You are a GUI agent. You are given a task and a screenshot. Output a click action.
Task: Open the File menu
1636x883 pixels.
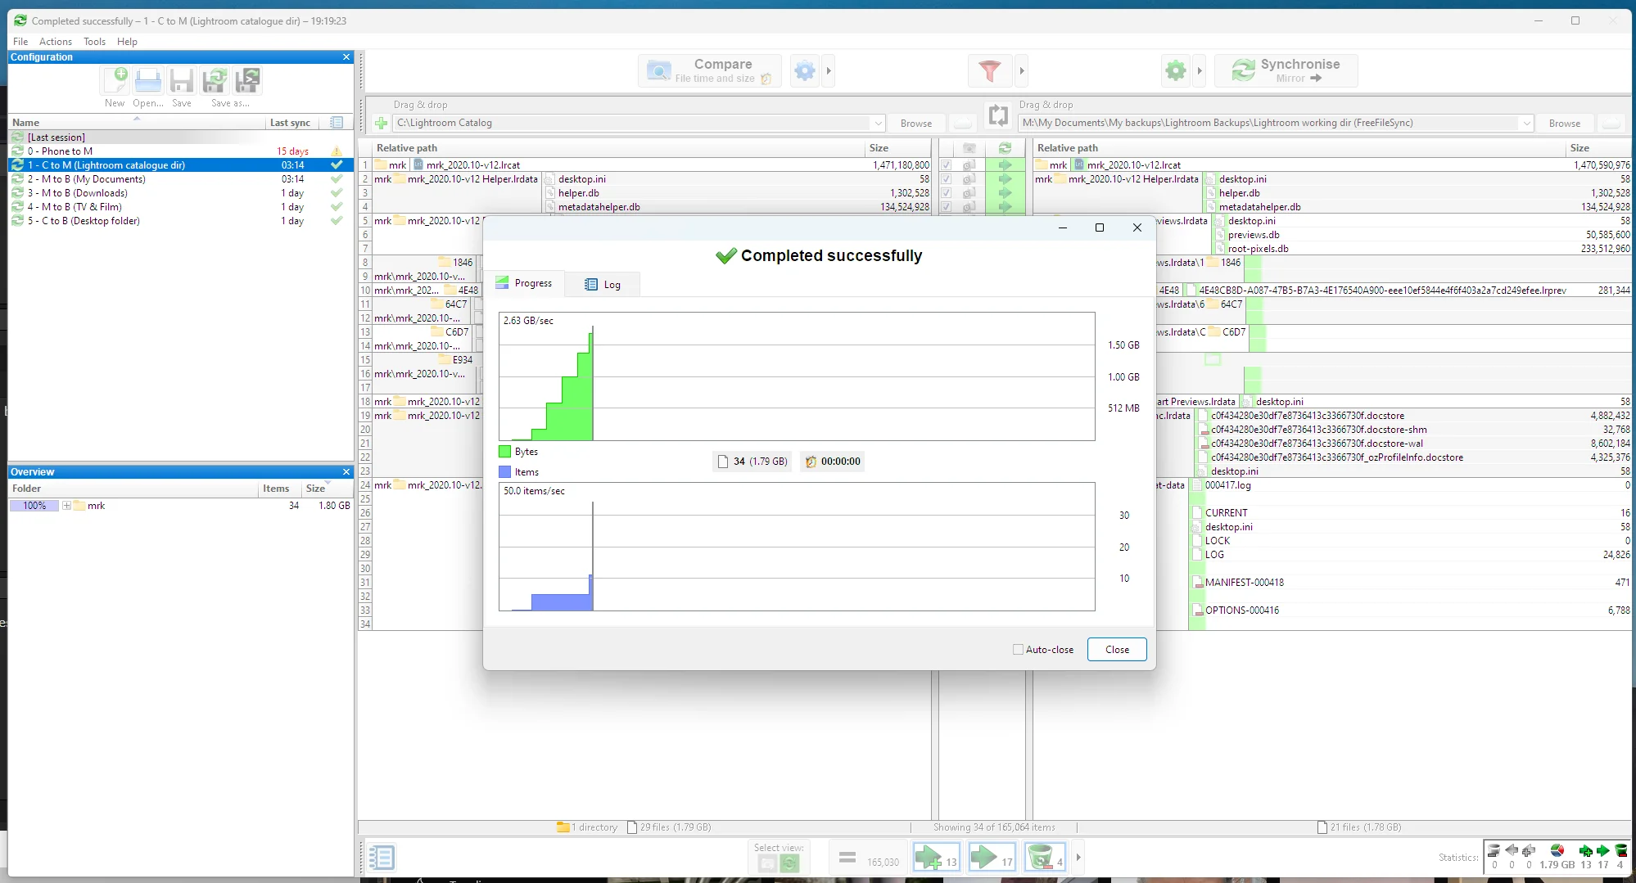coord(20,42)
